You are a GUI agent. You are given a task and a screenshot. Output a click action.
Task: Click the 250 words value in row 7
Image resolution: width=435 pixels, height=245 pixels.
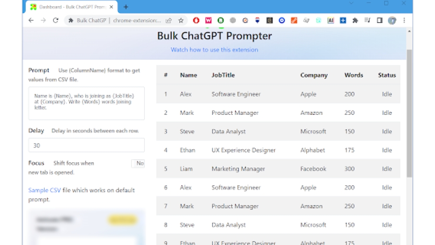(349, 206)
